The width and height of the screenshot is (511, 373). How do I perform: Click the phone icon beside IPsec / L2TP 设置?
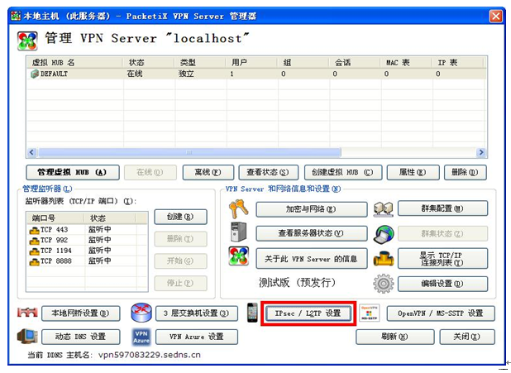252,313
